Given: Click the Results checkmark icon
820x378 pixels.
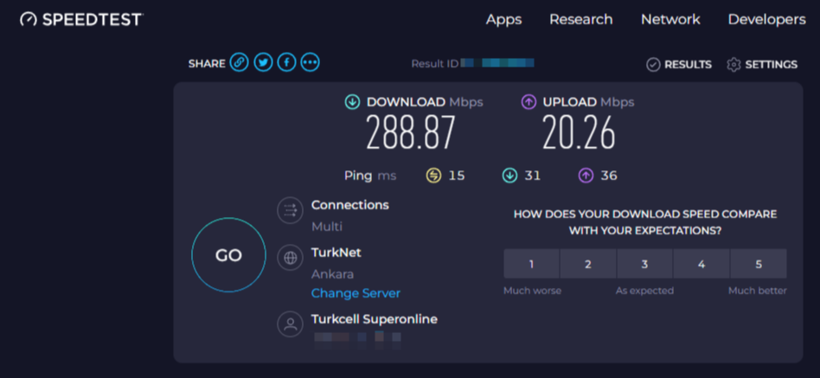Looking at the screenshot, I should [653, 64].
